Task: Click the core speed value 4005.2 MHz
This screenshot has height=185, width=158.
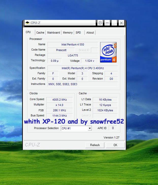Action: pyautogui.click(x=59, y=100)
